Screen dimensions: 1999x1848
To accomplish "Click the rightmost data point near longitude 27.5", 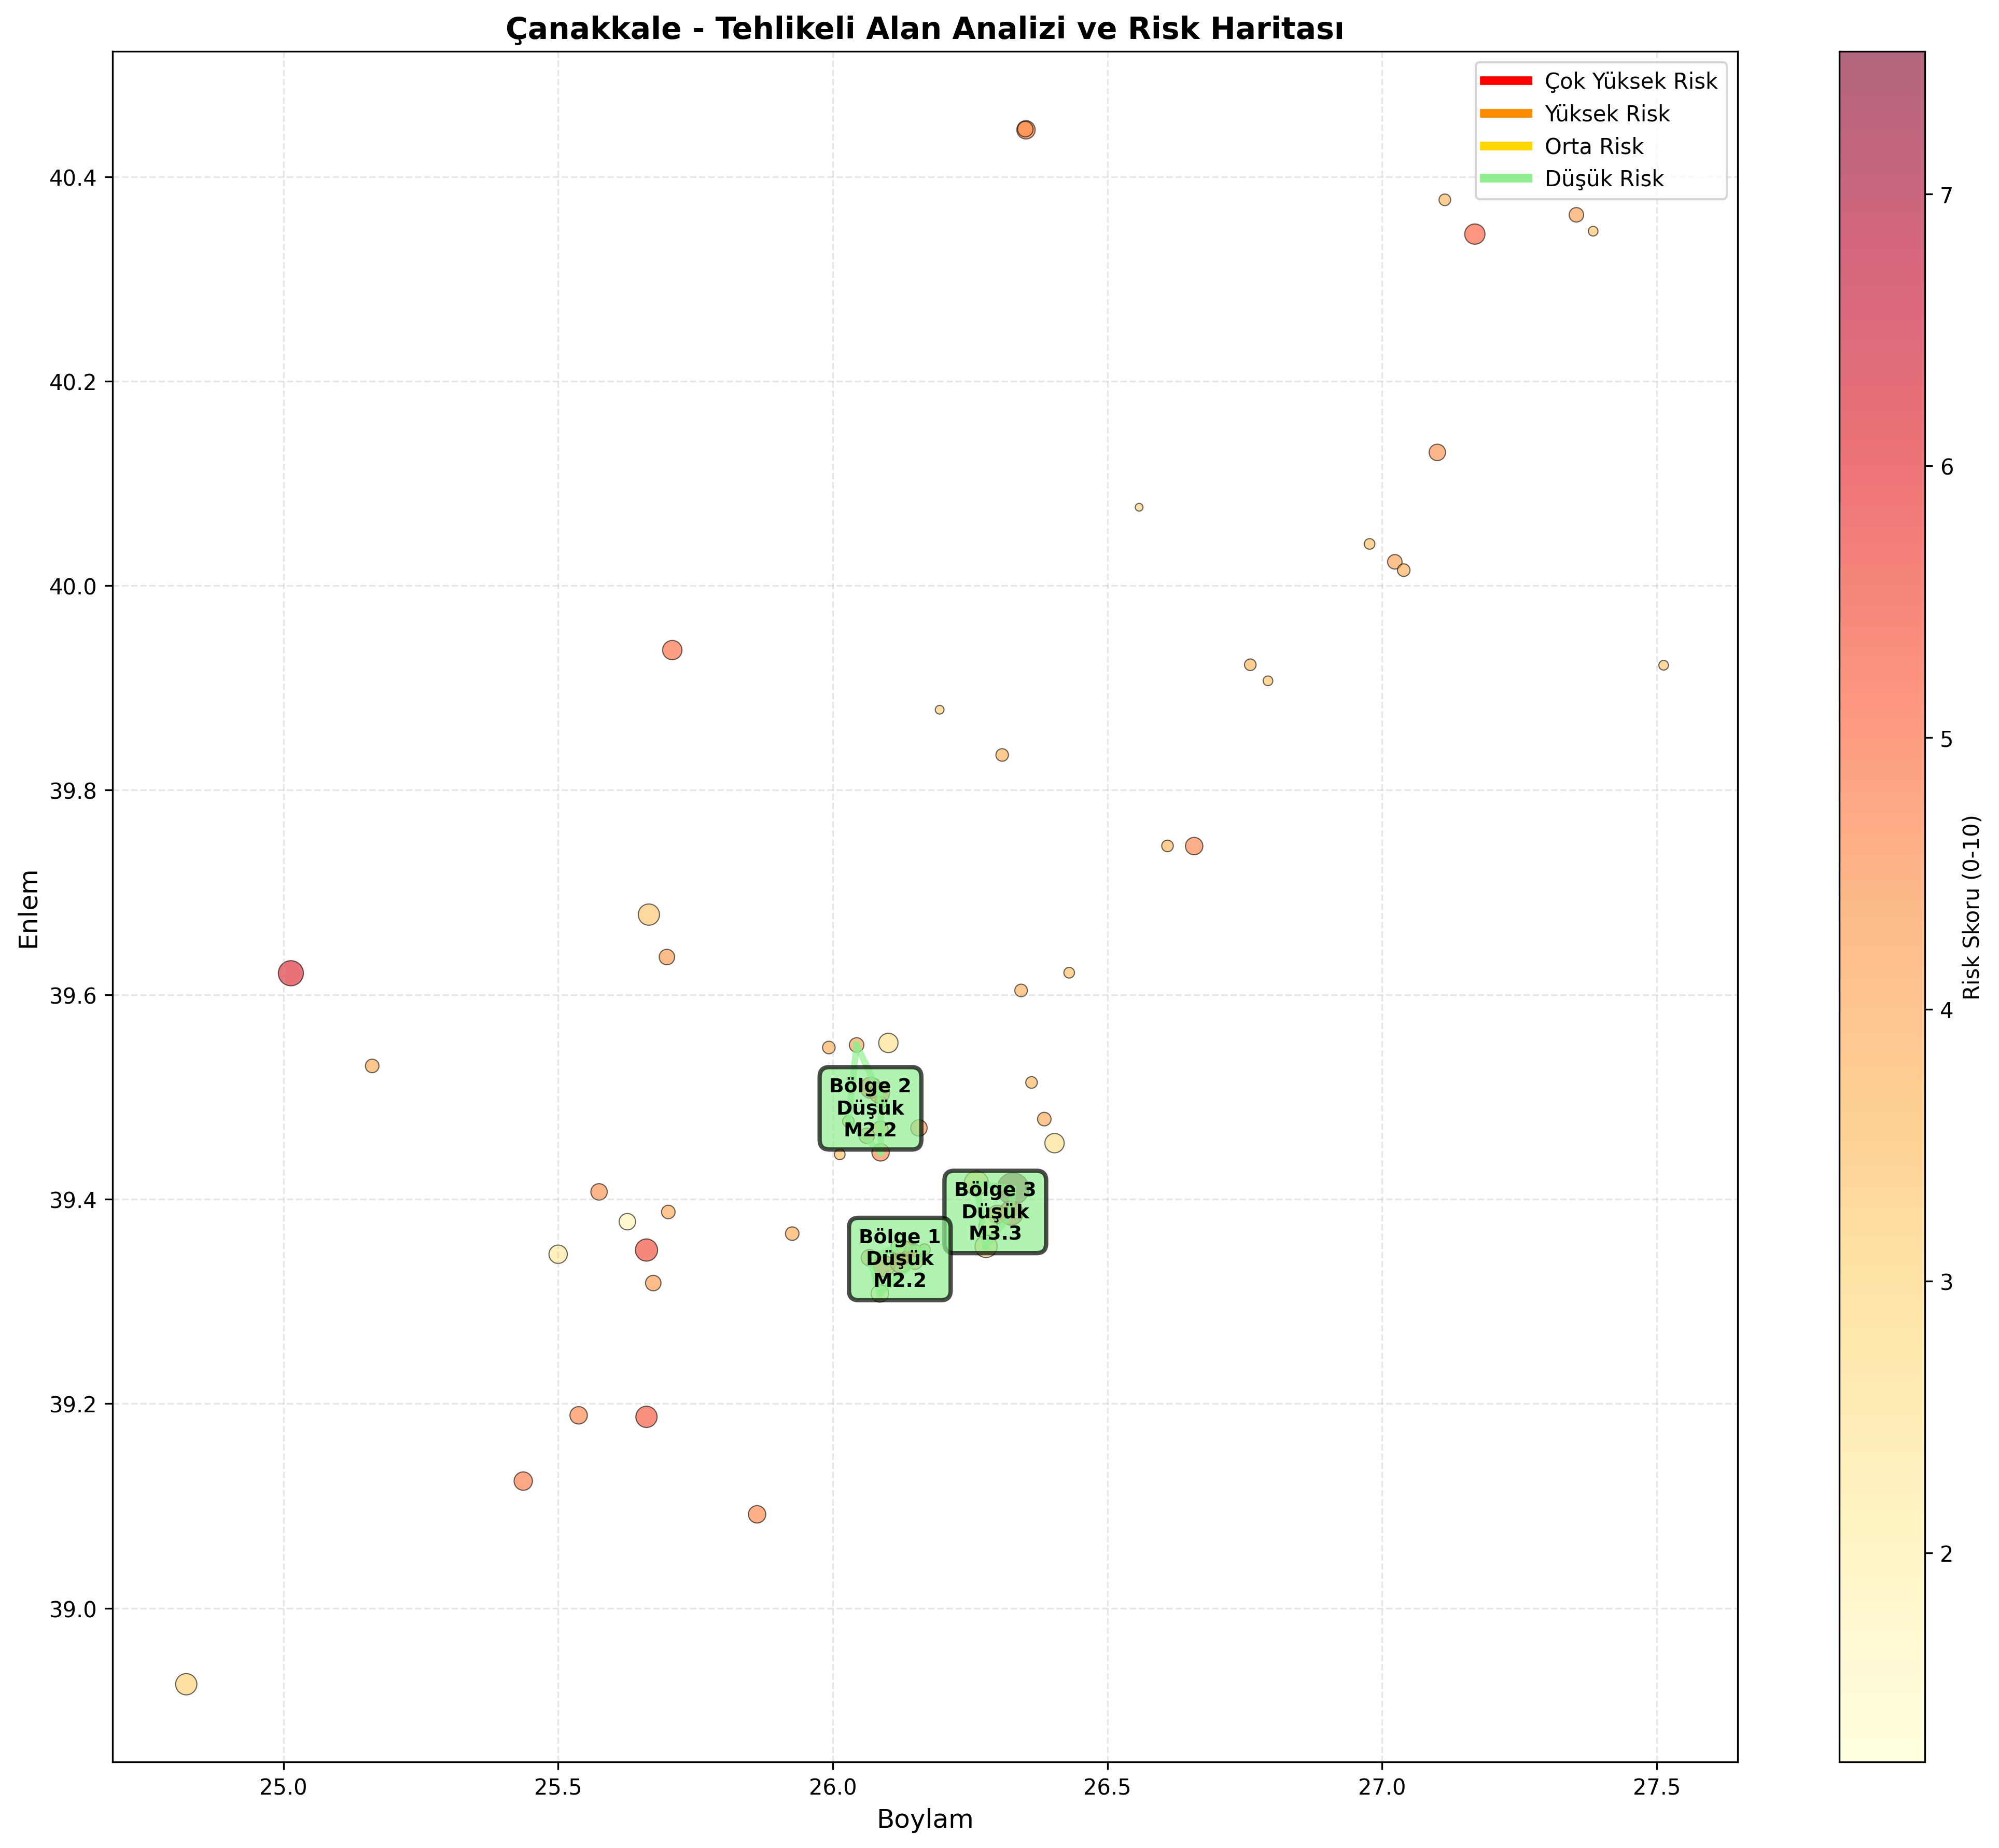I will coord(1664,665).
